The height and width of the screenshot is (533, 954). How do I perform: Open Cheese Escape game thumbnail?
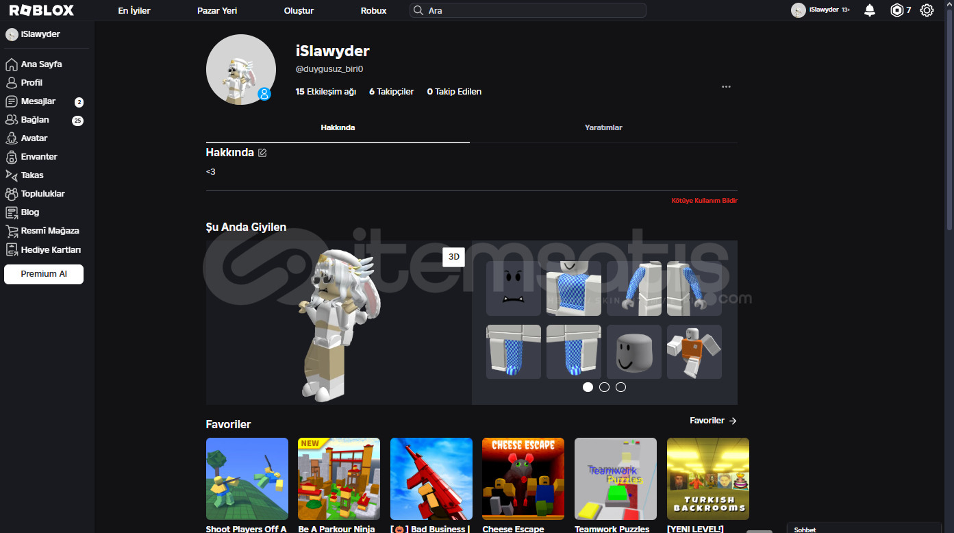523,479
